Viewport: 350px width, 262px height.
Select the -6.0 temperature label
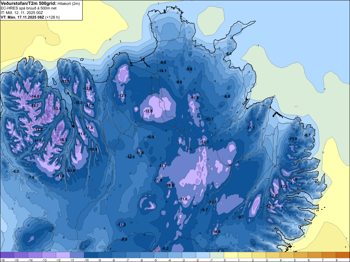pyautogui.click(x=15, y=172)
